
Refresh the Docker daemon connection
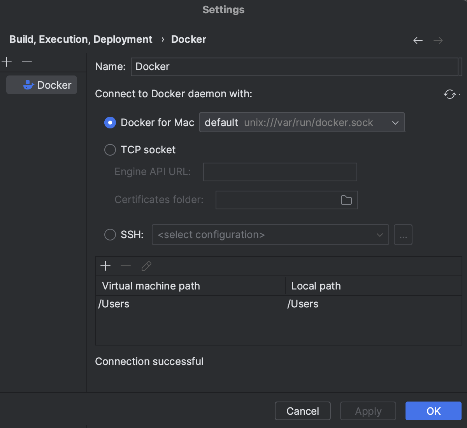450,94
